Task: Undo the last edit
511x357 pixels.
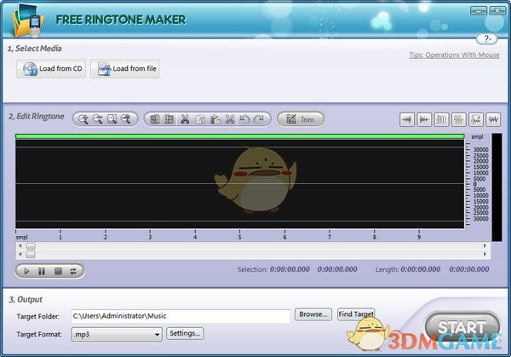Action: [x=244, y=119]
